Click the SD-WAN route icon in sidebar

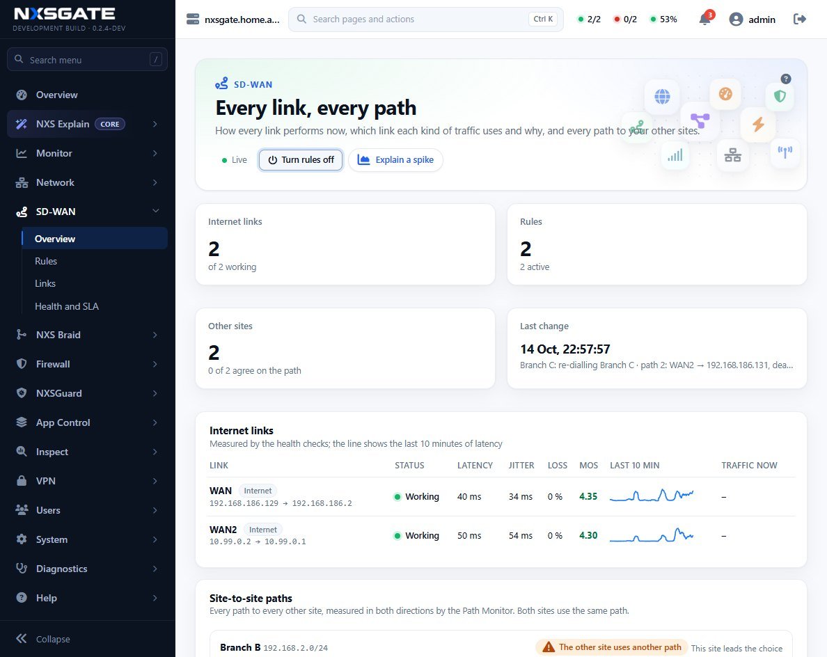click(22, 212)
